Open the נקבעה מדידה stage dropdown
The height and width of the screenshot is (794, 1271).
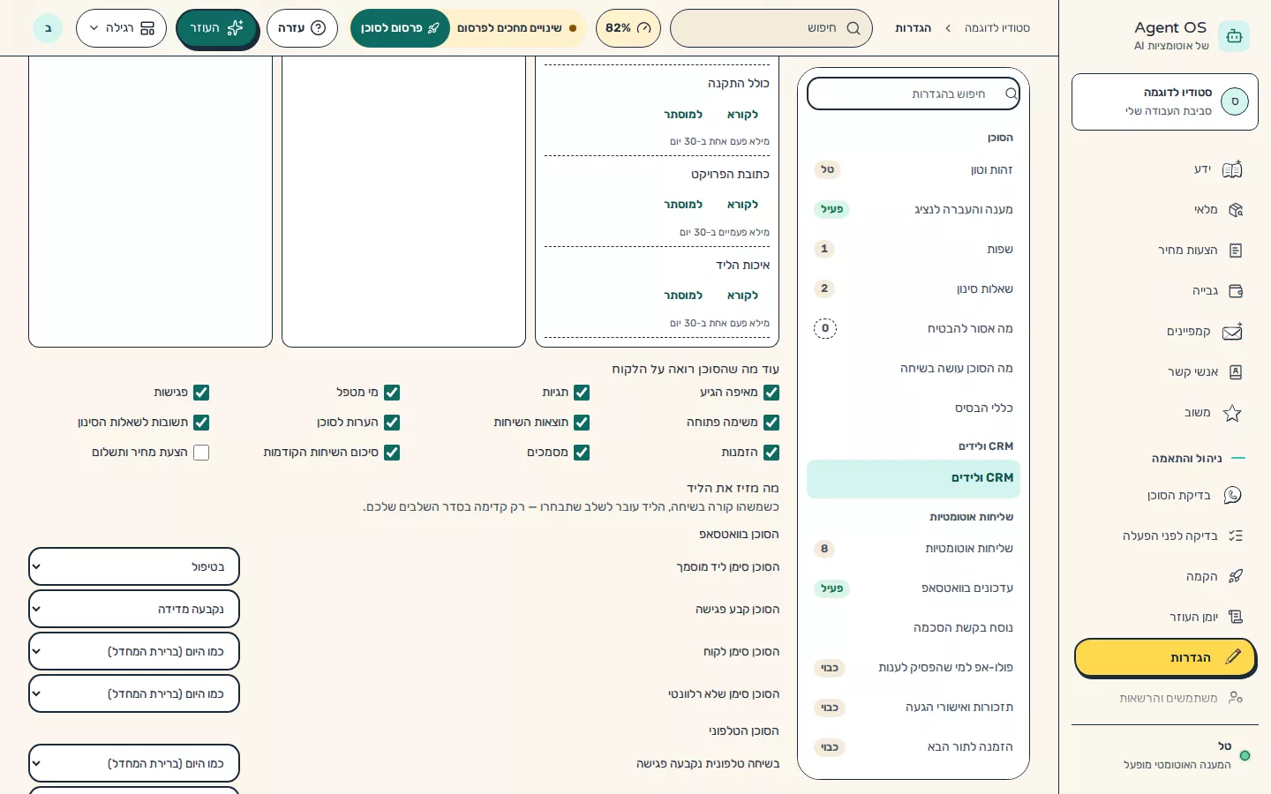coord(134,609)
